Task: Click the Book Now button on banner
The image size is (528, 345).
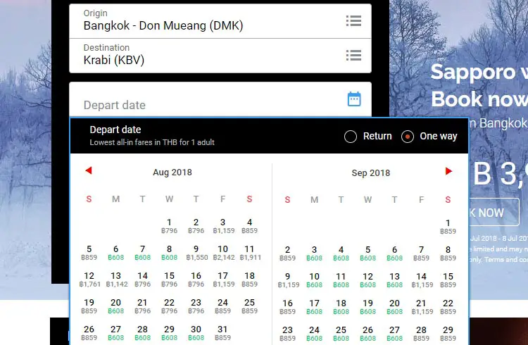Action: pos(491,212)
